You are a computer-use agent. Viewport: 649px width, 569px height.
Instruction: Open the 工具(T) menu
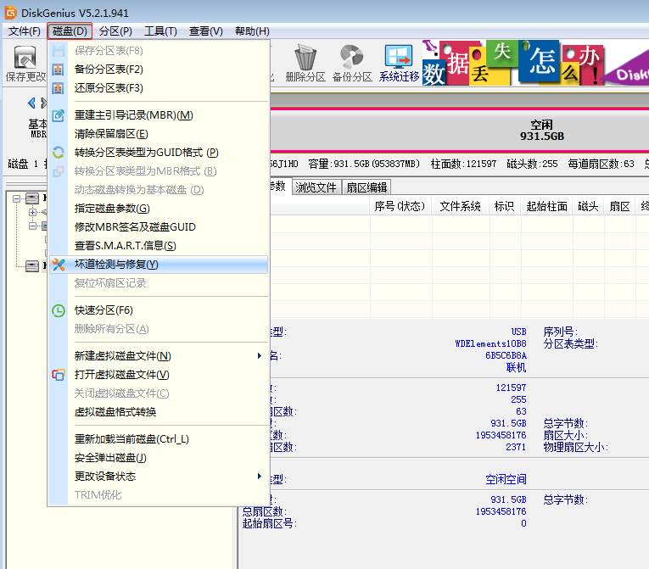point(160,31)
